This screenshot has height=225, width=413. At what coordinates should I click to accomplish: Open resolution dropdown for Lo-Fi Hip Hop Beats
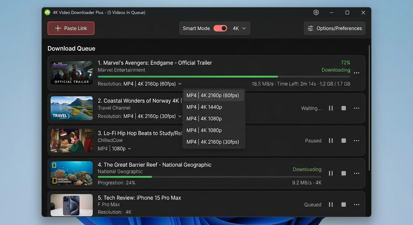(x=129, y=149)
